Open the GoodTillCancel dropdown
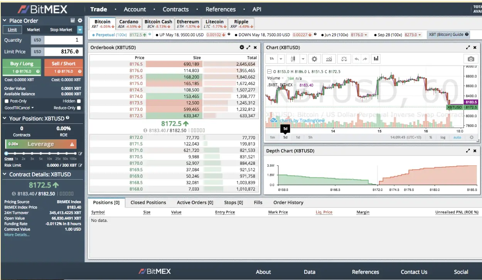 click(x=19, y=108)
